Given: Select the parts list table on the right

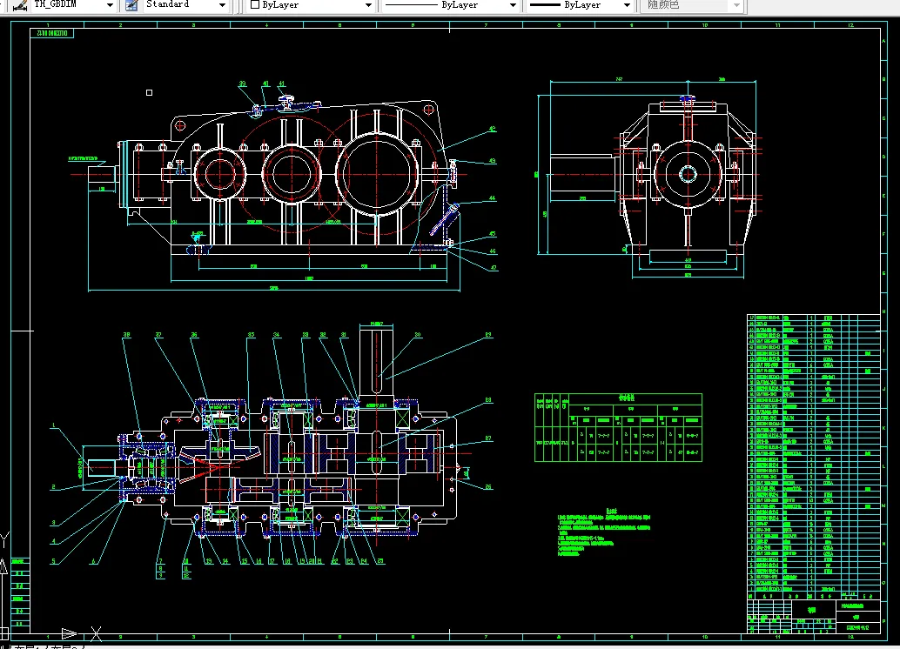Looking at the screenshot, I should point(813,454).
